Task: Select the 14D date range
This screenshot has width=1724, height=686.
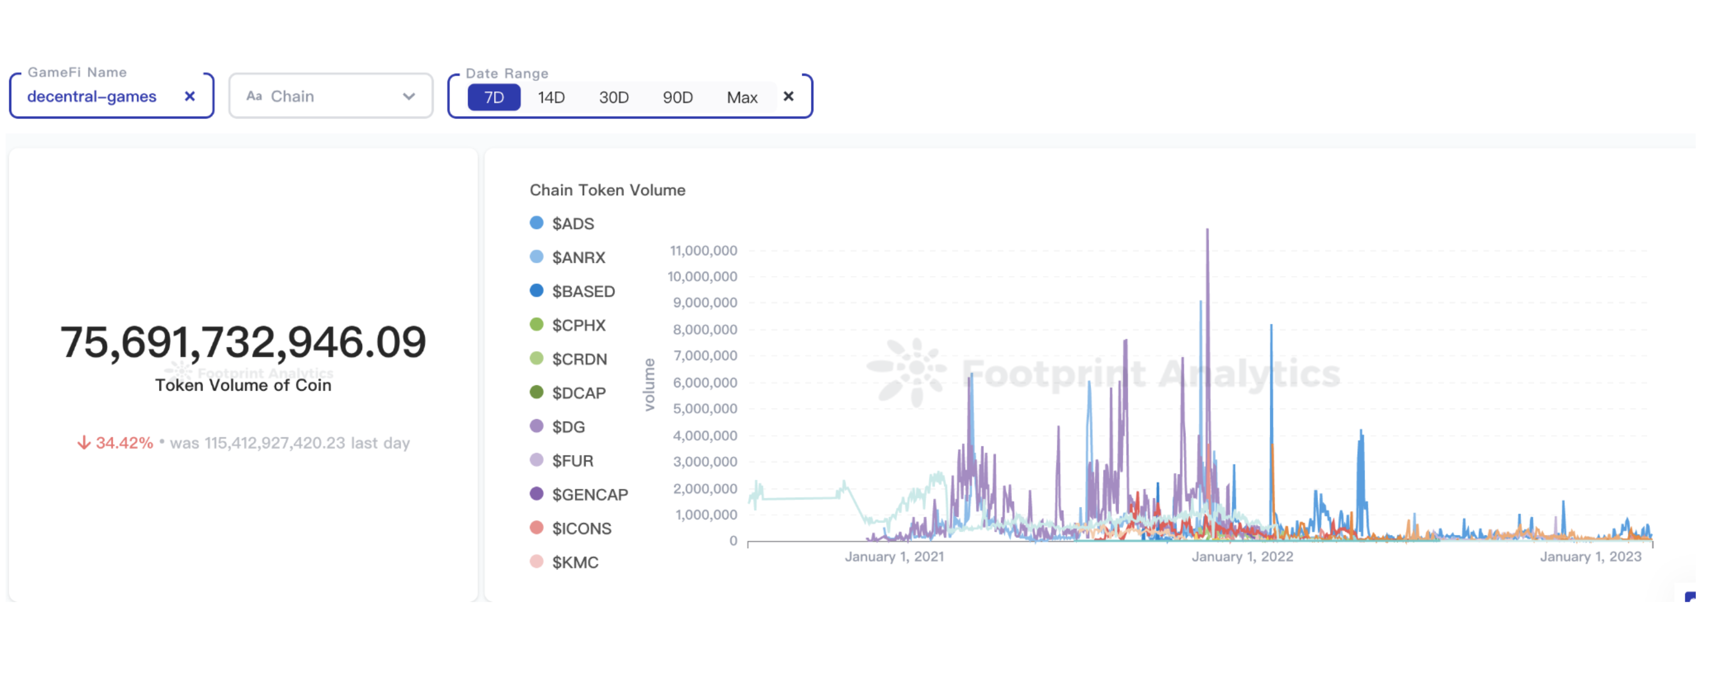Action: (x=551, y=97)
